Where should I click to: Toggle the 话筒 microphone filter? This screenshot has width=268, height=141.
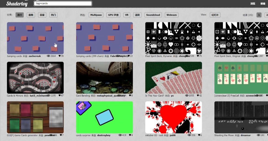137,15
